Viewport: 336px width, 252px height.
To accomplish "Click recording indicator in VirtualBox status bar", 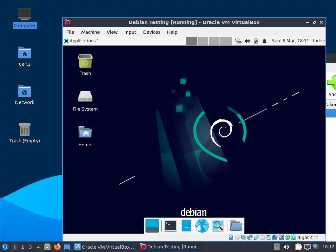I will click(275, 237).
